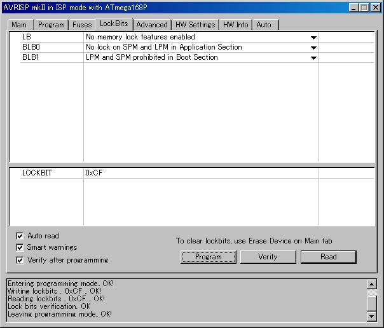Click 'LPM and SPM prohibited in Boot Section'
This screenshot has width=384, height=328.
tap(151, 57)
